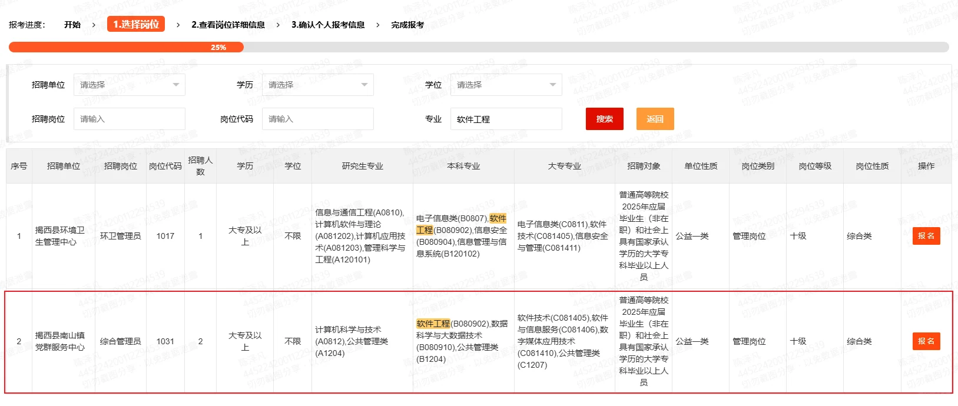Image resolution: width=958 pixels, height=406 pixels.
Task: Click job code cell 1017
Action: (165, 236)
